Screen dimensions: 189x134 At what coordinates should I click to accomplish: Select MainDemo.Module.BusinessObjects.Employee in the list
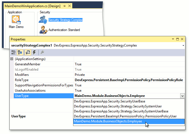pos(129,122)
